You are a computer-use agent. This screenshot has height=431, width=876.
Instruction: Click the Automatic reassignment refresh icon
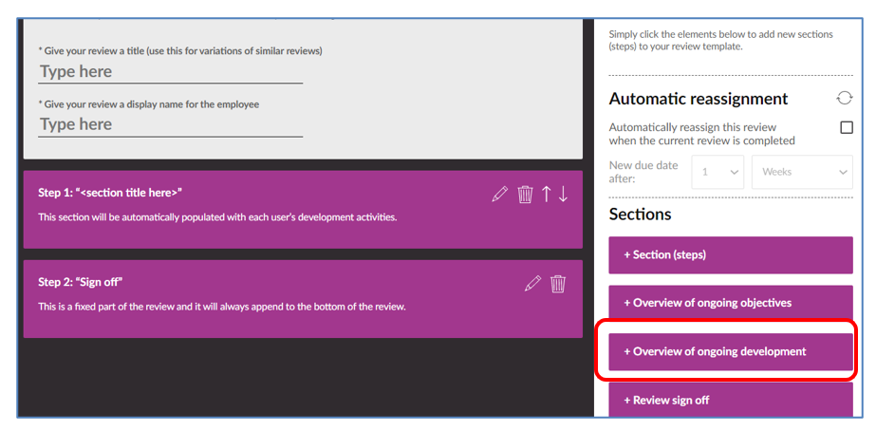click(844, 98)
